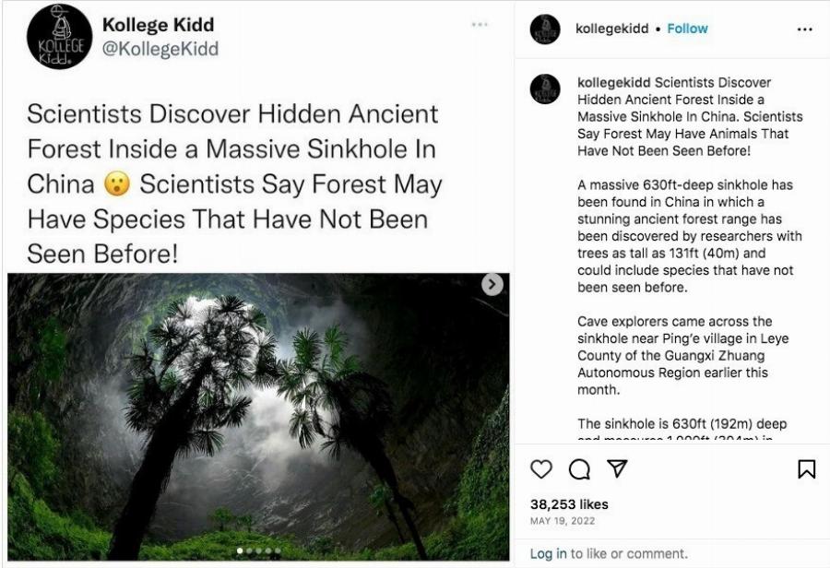Follow the kollegekidd account

(x=687, y=29)
